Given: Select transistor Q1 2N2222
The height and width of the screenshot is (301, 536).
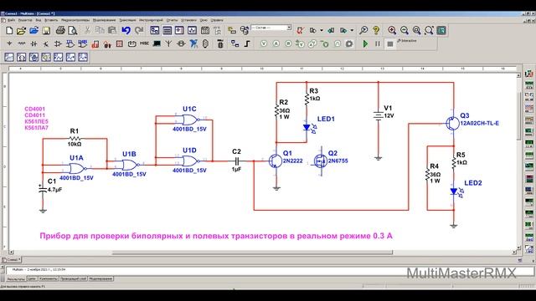Looking at the screenshot, I should pos(276,161).
